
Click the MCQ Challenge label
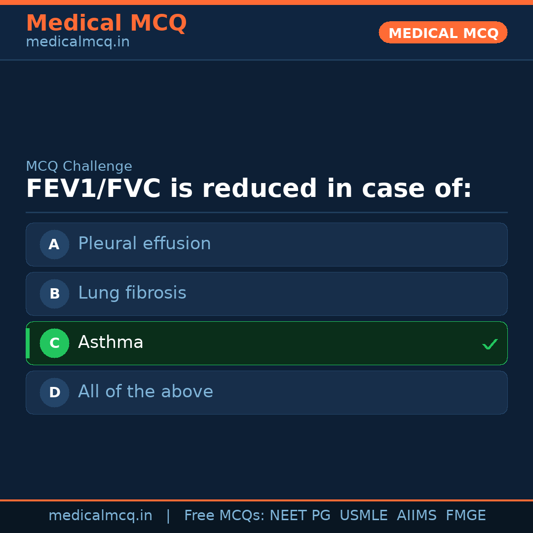79,167
